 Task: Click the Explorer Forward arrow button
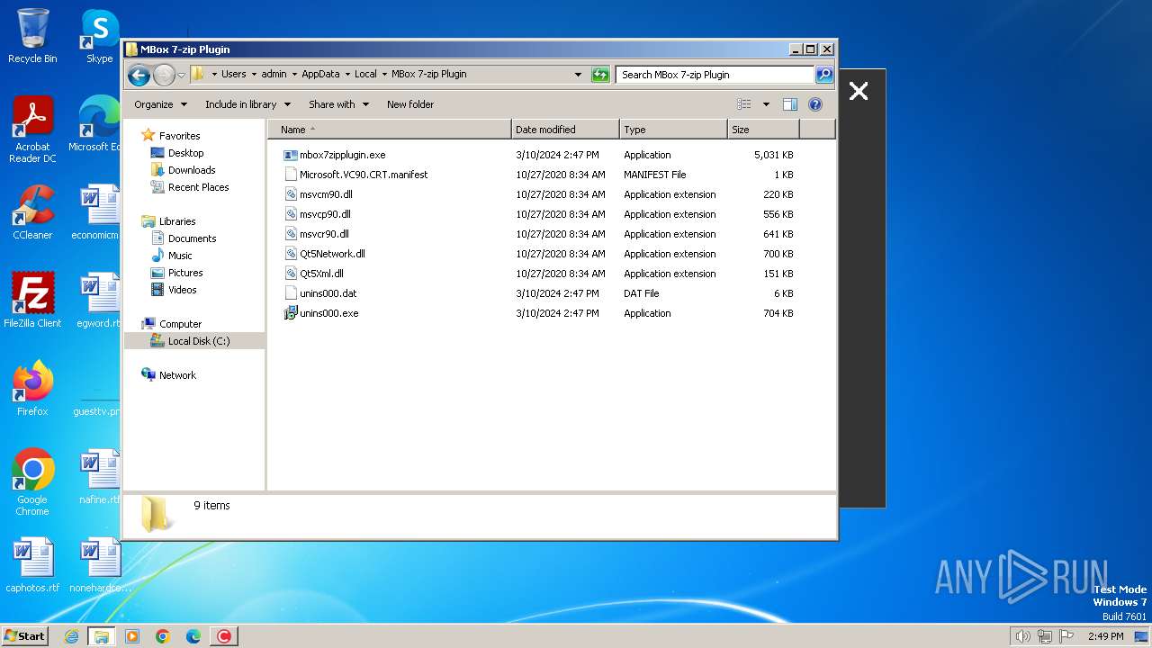pyautogui.click(x=164, y=75)
